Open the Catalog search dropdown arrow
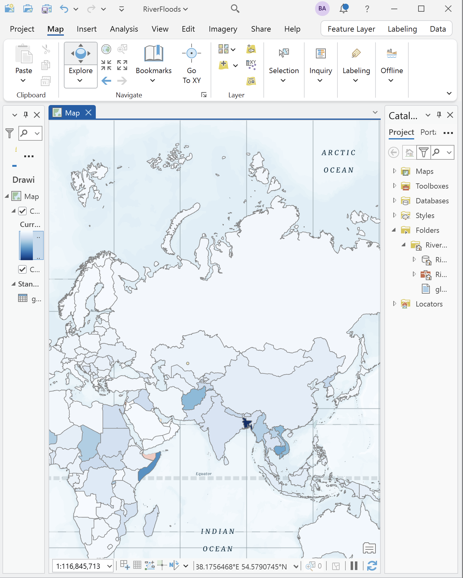This screenshot has height=578, width=463. 449,152
